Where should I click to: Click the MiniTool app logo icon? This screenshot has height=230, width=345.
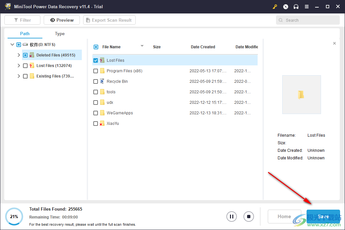click(8, 6)
